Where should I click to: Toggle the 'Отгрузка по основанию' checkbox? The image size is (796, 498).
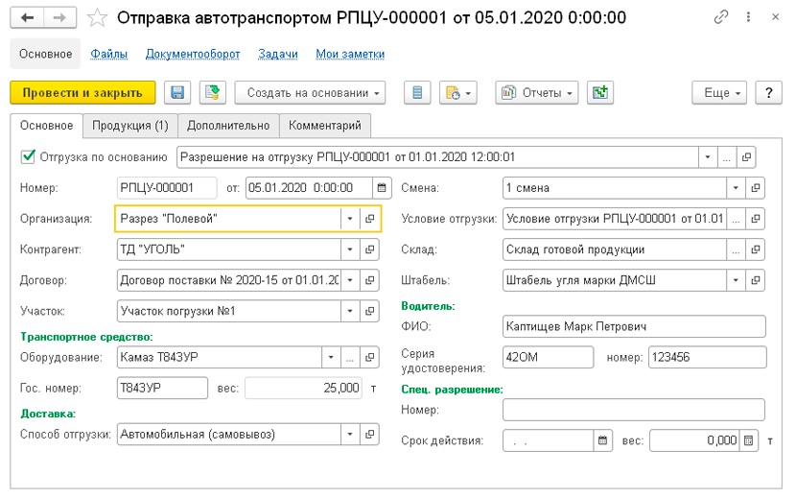click(28, 156)
